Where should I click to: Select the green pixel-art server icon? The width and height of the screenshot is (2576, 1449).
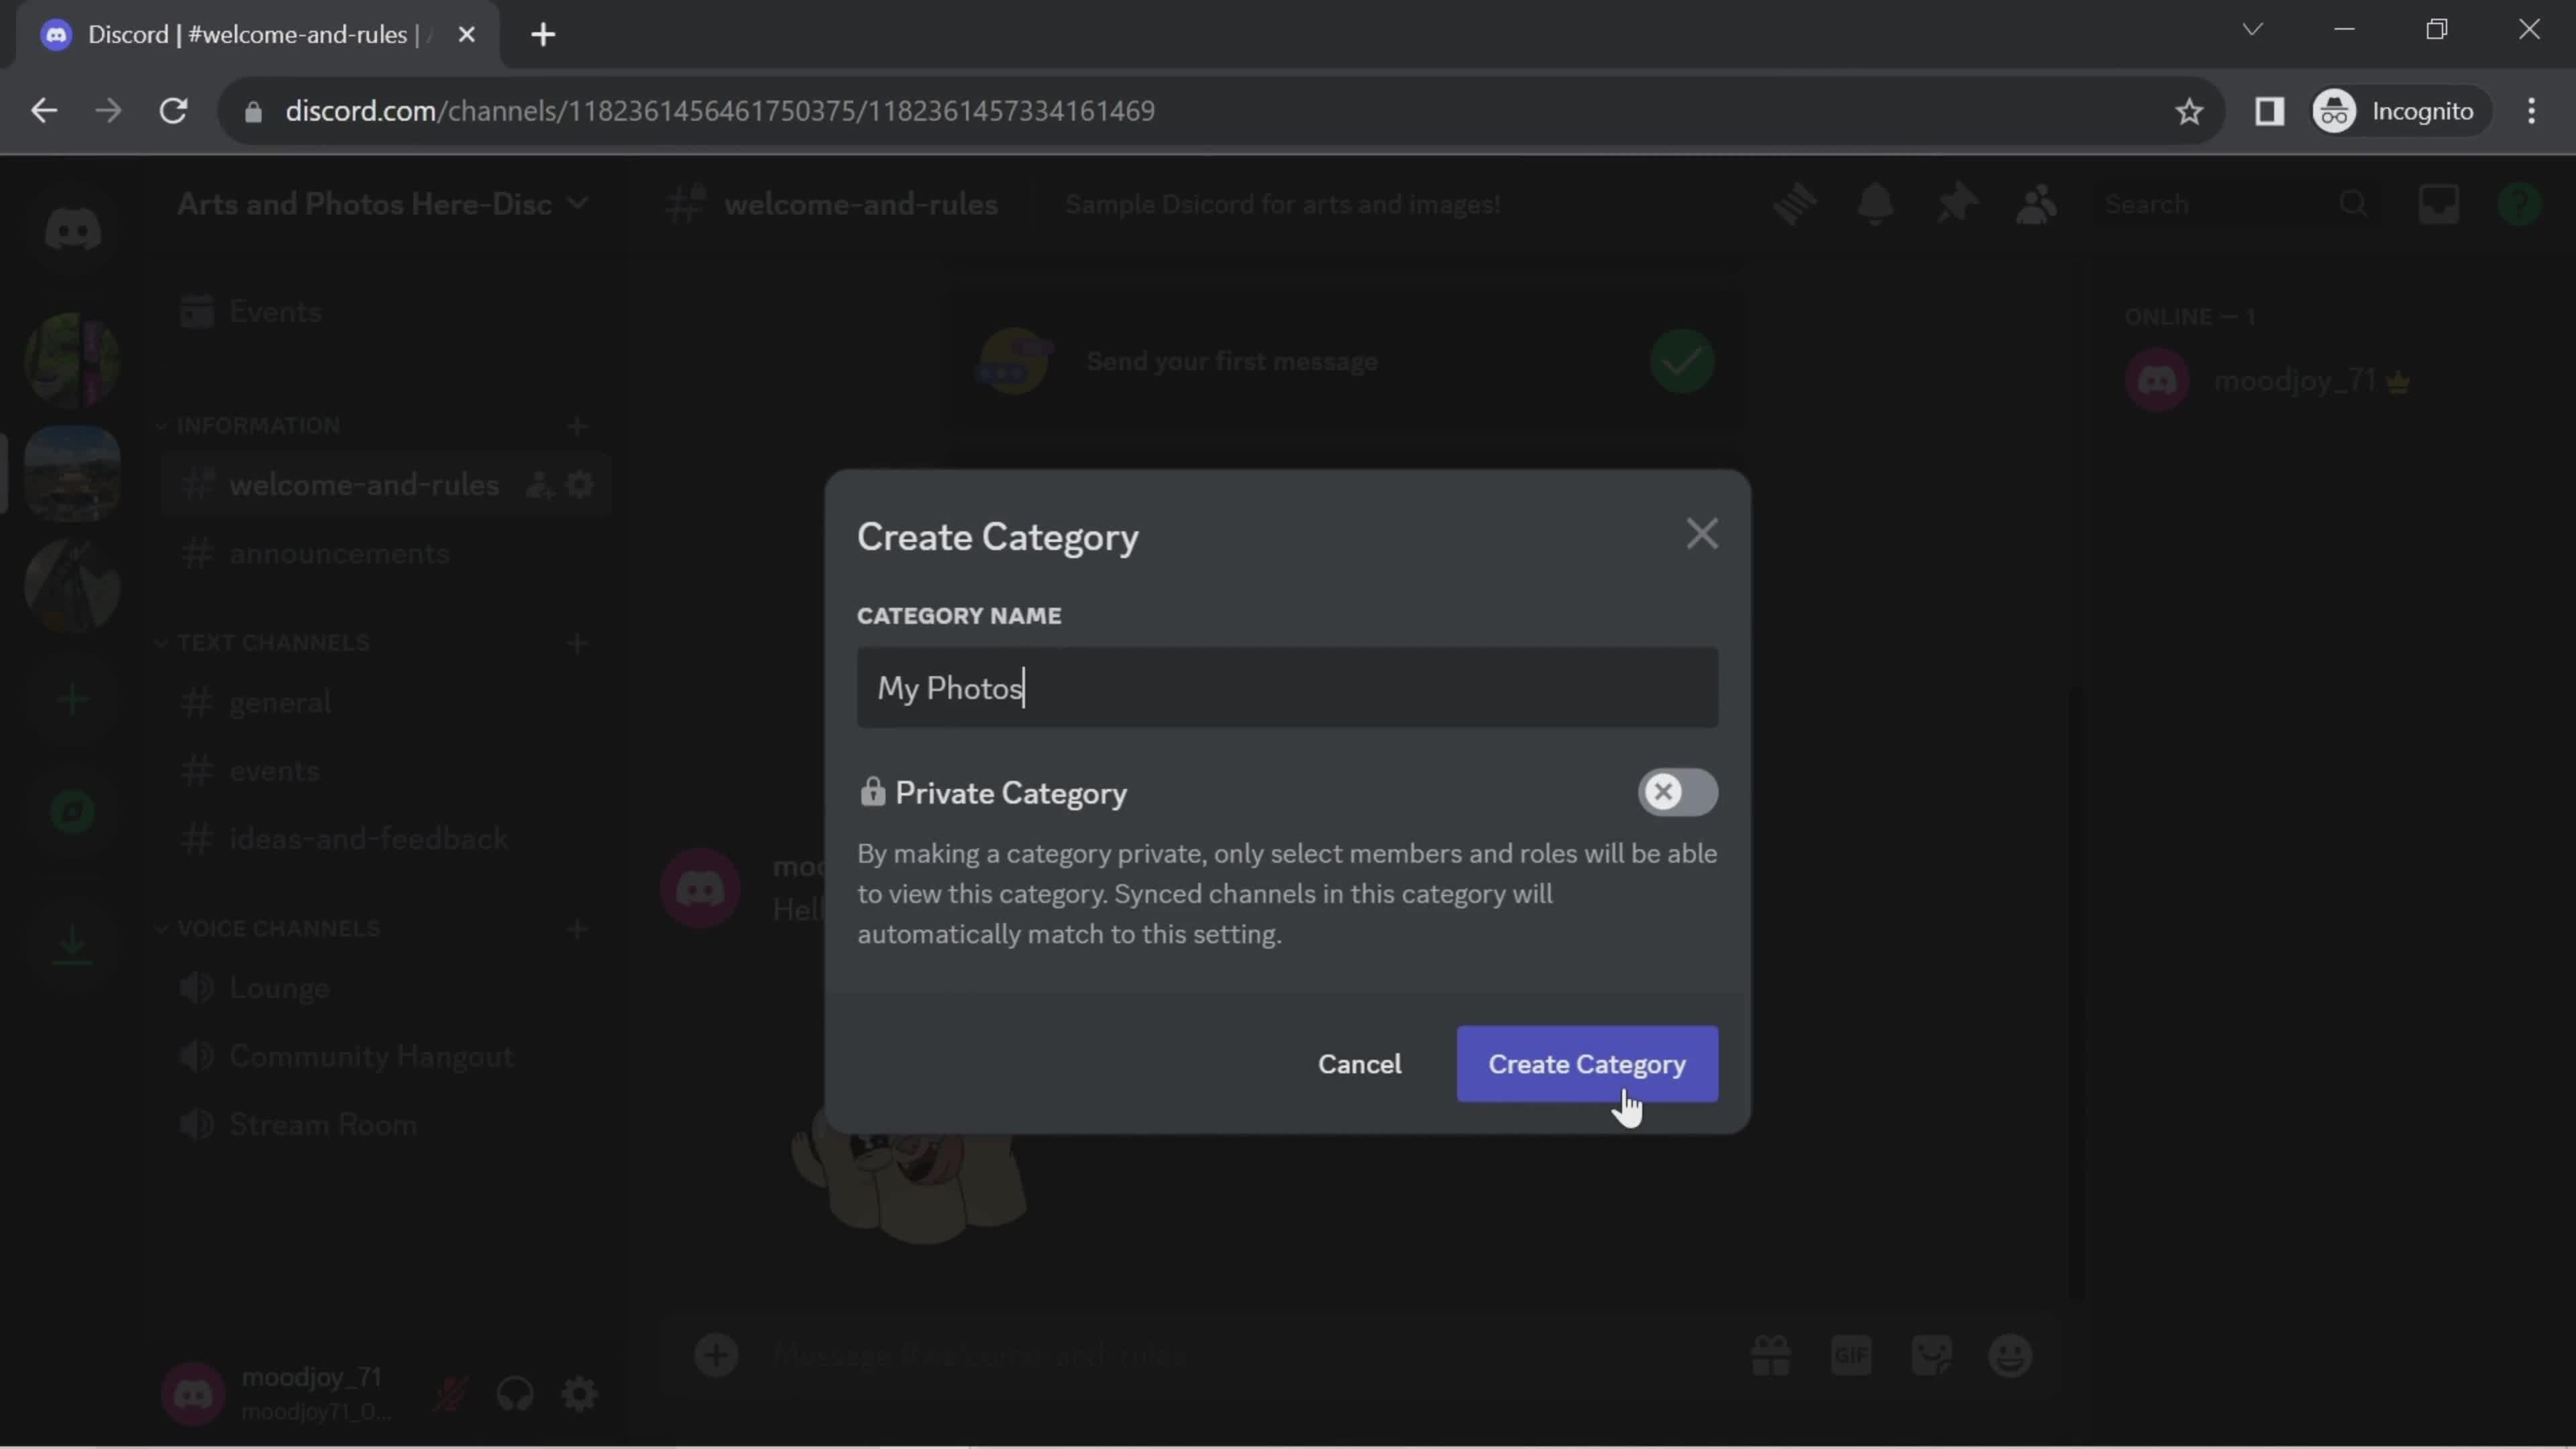pyautogui.click(x=73, y=360)
